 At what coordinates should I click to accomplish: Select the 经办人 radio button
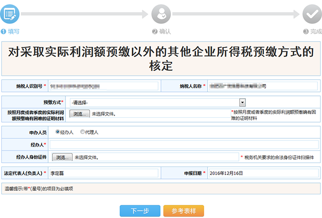pyautogui.click(x=58, y=132)
